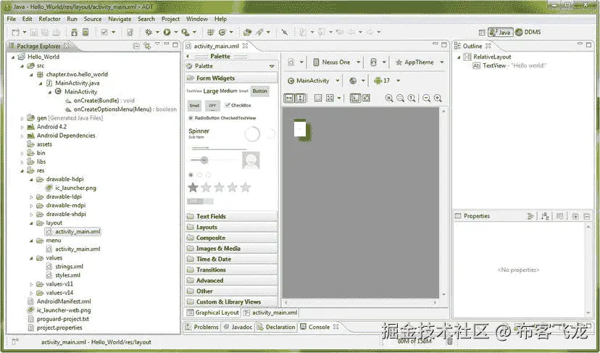The height and width of the screenshot is (353, 600).
Task: Click the New Java Class icon
Action: 222,32
